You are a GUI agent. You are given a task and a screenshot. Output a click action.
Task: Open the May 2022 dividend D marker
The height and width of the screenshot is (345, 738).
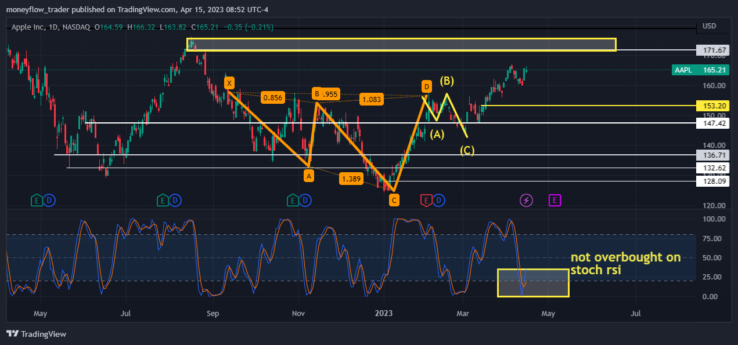click(49, 201)
